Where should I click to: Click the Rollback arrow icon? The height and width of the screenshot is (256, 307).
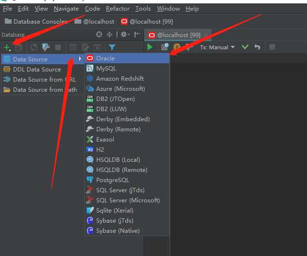click(257, 47)
